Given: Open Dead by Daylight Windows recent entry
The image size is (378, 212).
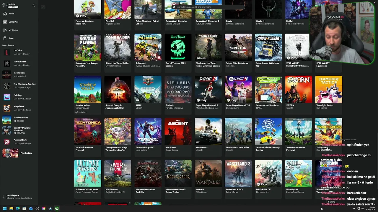Looking at the screenshot, I should [x=19, y=131].
